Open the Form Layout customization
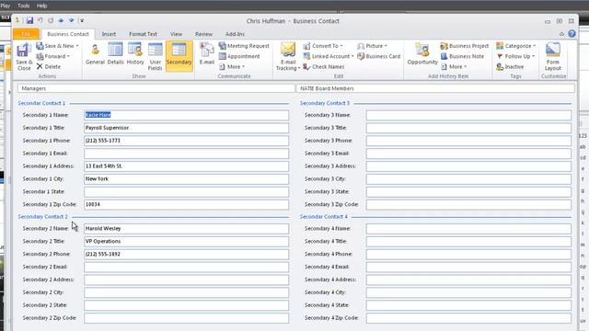 click(x=553, y=56)
